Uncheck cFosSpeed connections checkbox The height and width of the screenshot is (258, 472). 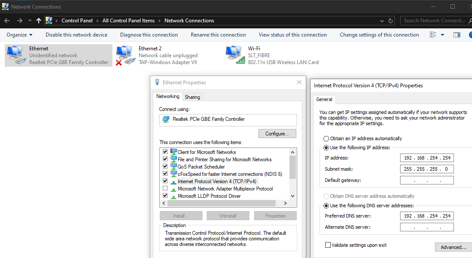[165, 173]
